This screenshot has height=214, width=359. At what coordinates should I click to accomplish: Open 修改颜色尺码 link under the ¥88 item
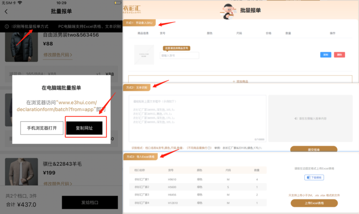click(x=58, y=55)
